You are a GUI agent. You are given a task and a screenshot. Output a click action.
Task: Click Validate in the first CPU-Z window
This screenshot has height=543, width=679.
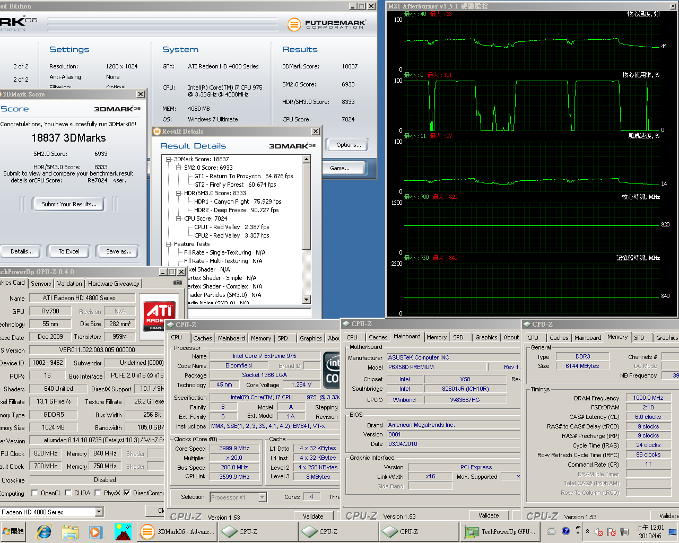[313, 516]
